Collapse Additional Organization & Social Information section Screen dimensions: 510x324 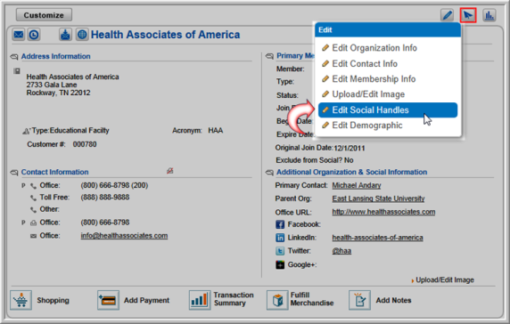tap(269, 173)
